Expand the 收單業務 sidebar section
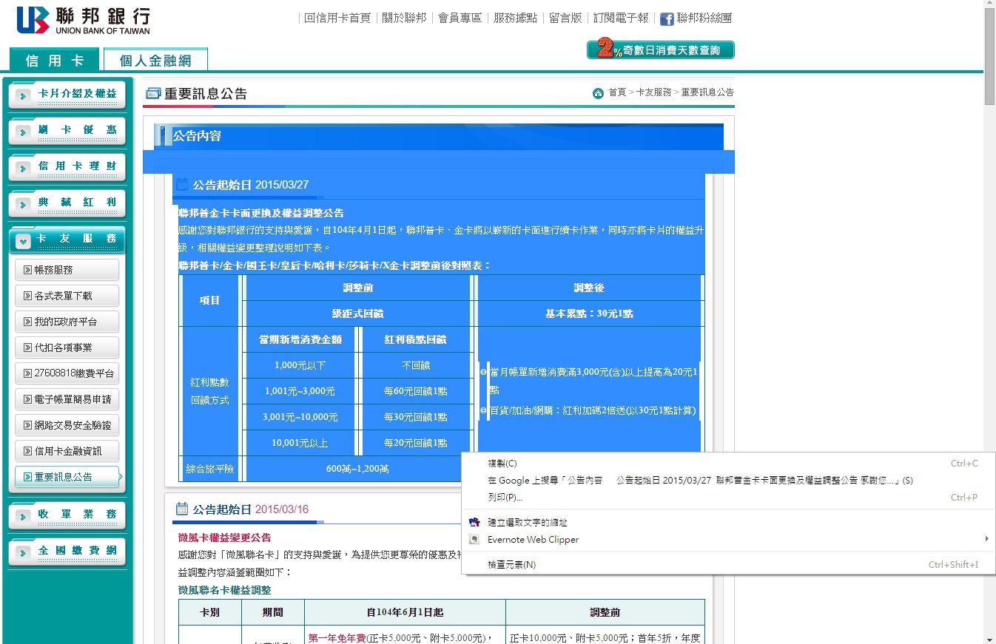The image size is (996, 644). (23, 515)
